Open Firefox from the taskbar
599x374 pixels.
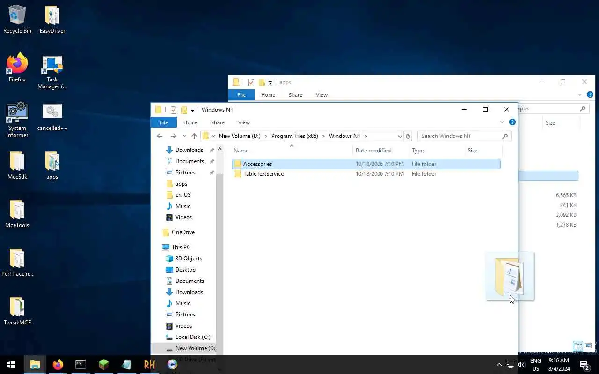pyautogui.click(x=58, y=365)
